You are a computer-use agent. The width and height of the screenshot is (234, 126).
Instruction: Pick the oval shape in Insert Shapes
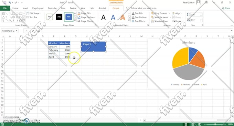[x=17, y=14]
